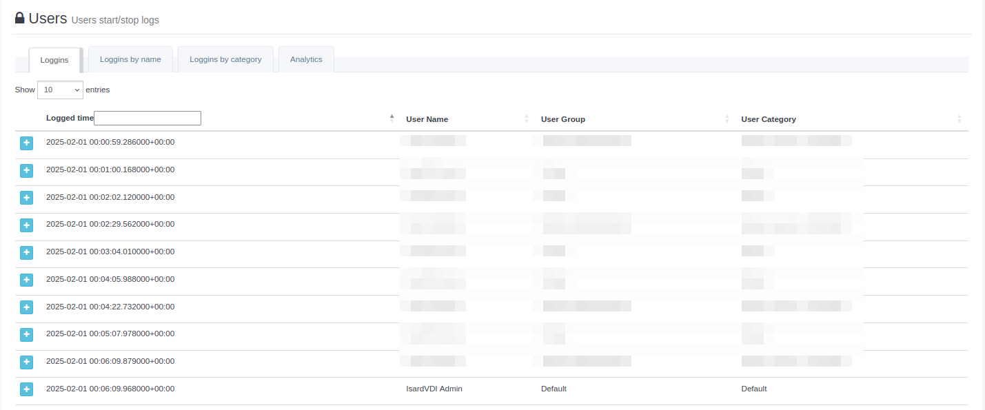Open the Show entries count dropdown
This screenshot has height=410, width=985.
click(x=60, y=90)
